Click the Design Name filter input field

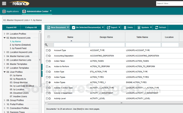click(x=107, y=45)
